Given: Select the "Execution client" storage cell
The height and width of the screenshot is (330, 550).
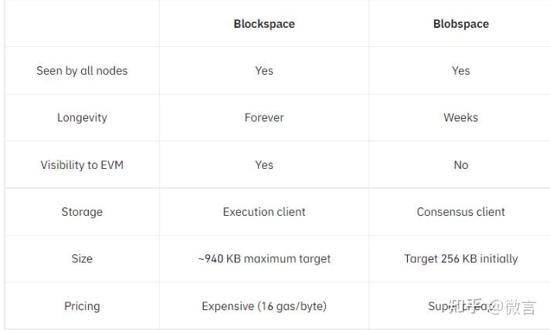Looking at the screenshot, I should click(x=264, y=212).
